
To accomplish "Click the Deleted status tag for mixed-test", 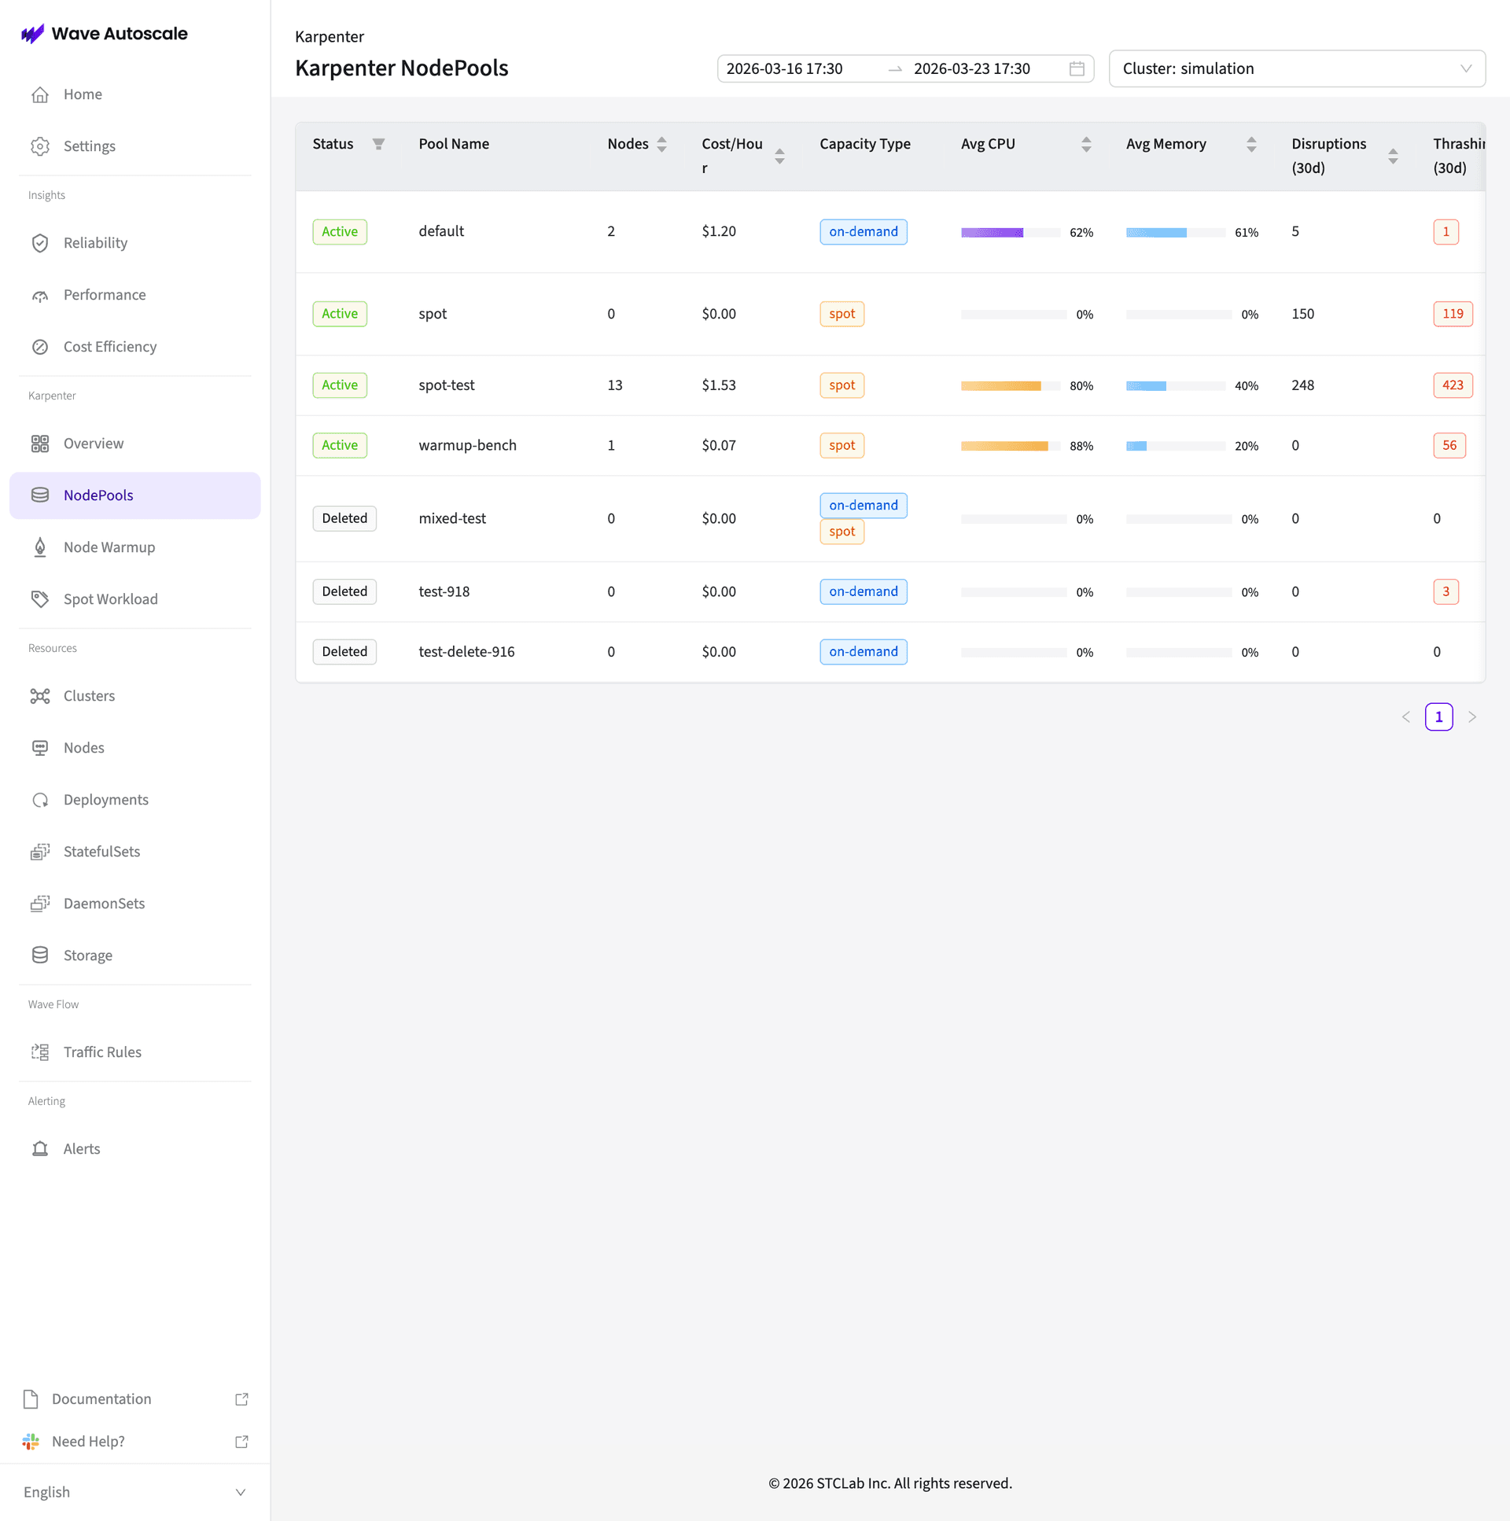I will (344, 518).
